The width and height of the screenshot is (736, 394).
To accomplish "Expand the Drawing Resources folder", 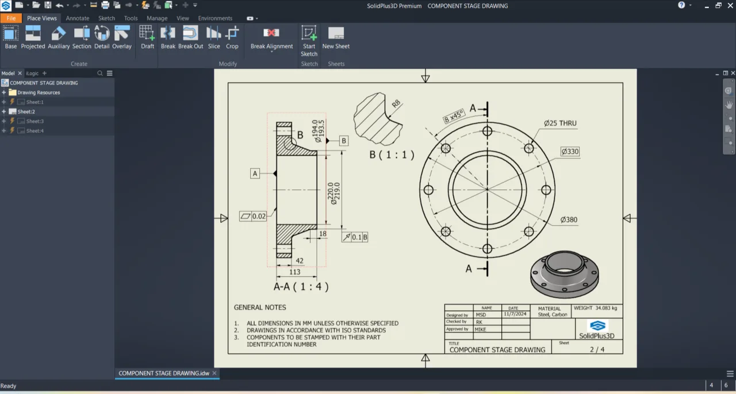I will tap(4, 92).
